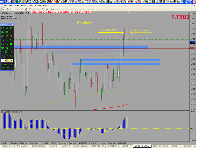Viewport: 199px width, 148px height.
Task: Select the hollow ellipse tool in e-Pointer
Action: (7, 44)
